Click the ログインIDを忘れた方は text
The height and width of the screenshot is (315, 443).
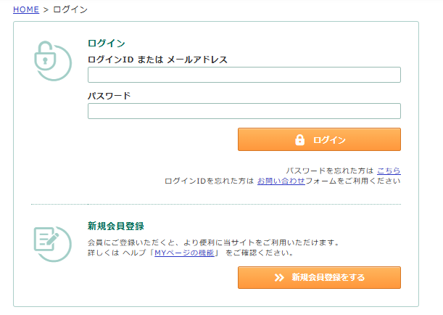209,181
